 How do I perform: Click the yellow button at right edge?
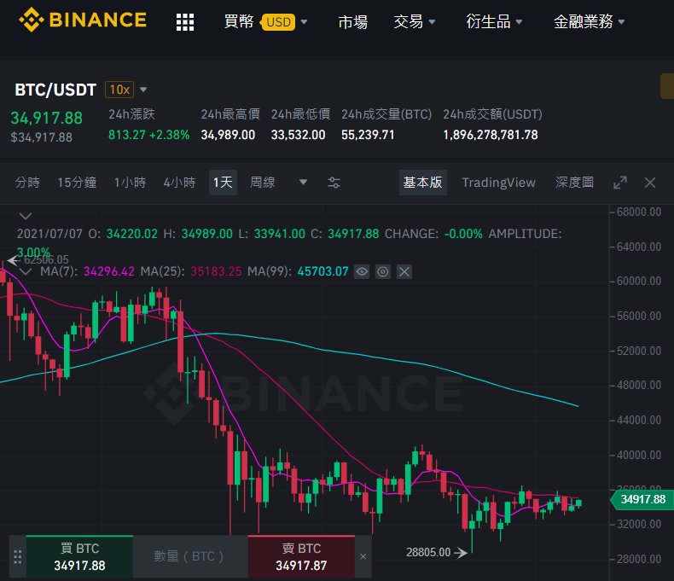tap(667, 86)
